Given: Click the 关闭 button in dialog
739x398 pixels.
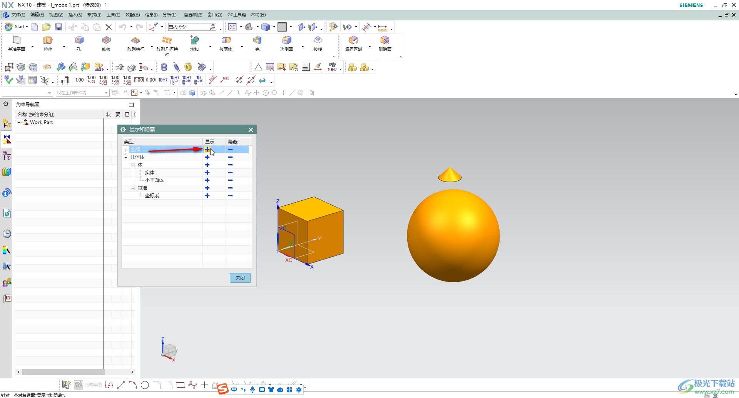Looking at the screenshot, I should (240, 278).
